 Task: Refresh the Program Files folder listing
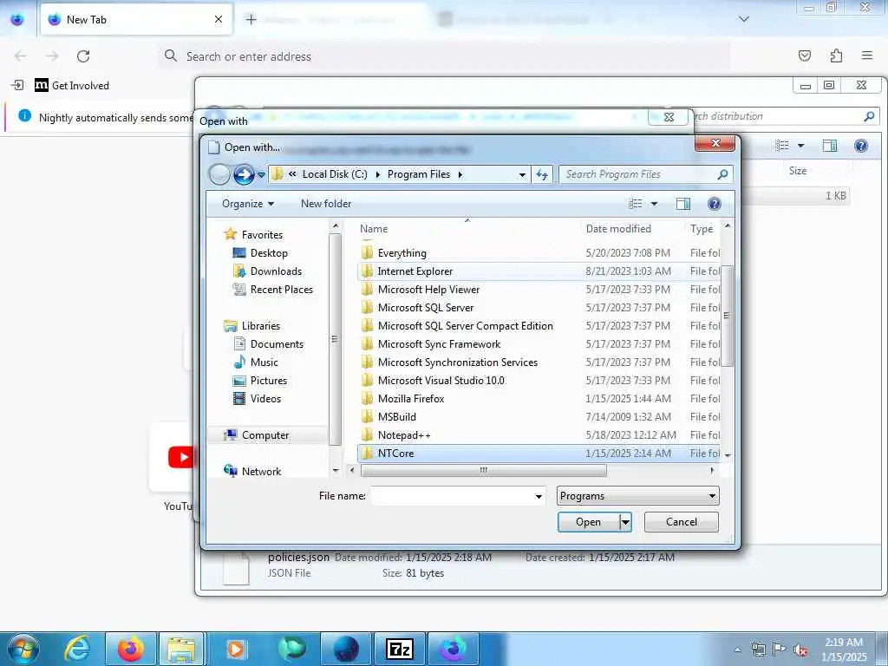pos(542,175)
